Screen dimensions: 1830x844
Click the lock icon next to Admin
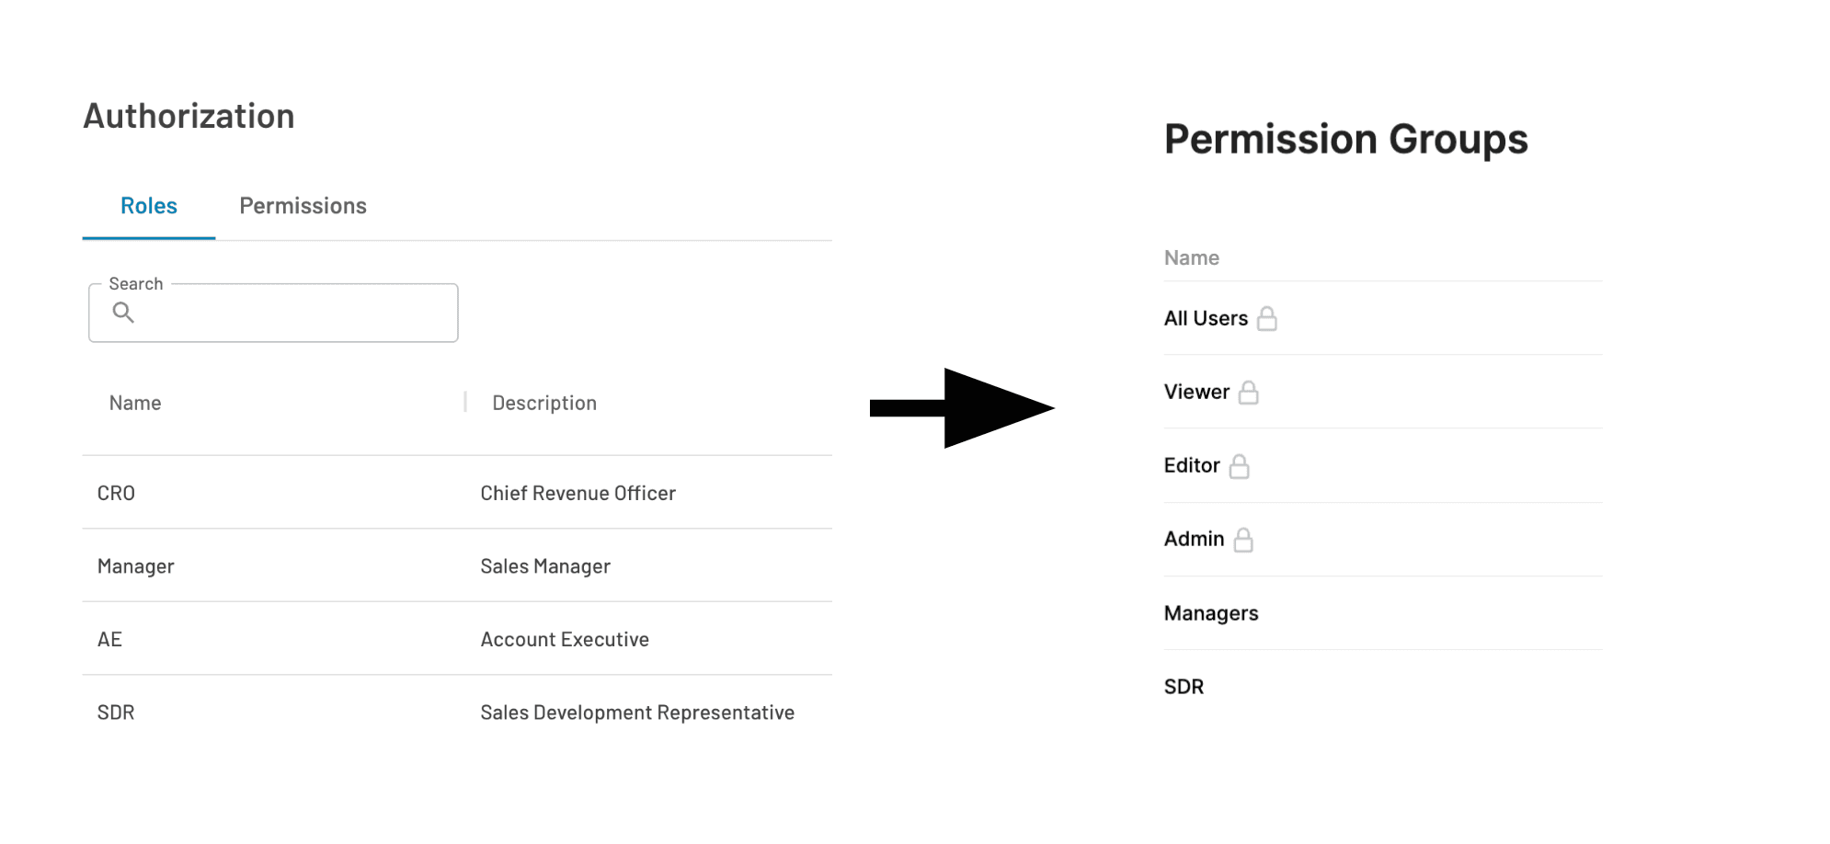pos(1242,540)
